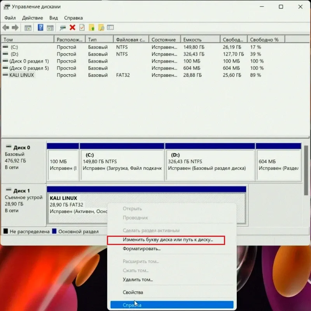Click the vertical scrollbar of disk pane

pyautogui.click(x=306, y=170)
